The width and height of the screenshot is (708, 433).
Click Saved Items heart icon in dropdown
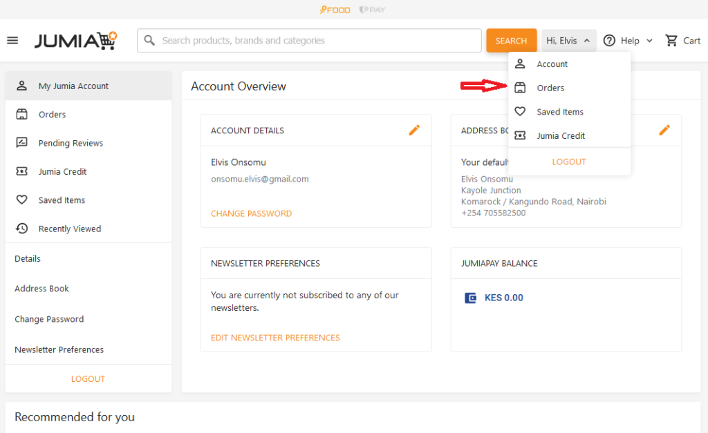tap(520, 111)
